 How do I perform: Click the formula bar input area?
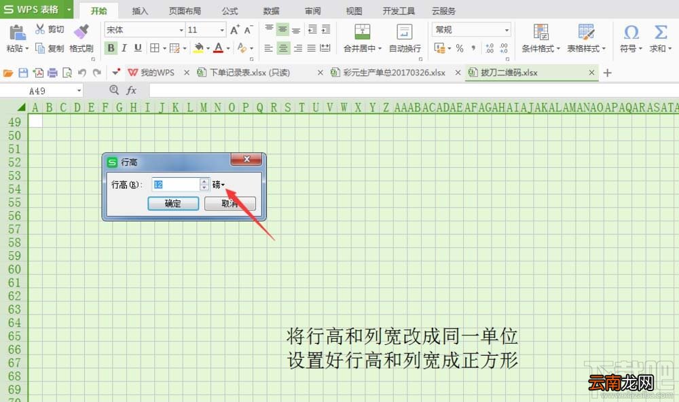(414, 90)
